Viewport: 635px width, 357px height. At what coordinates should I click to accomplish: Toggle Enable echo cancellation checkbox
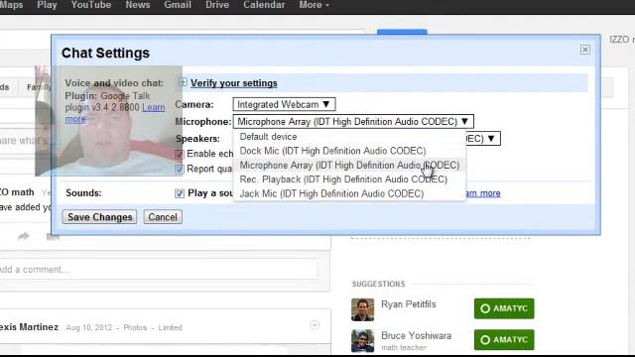180,155
